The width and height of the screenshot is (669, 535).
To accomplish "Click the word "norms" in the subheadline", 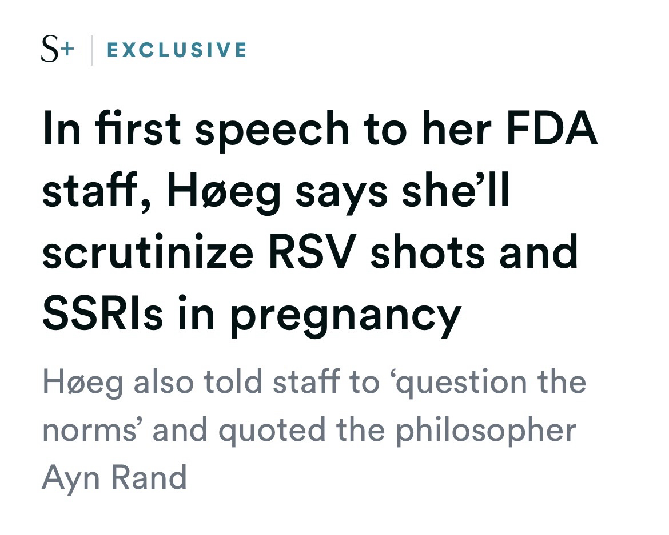I will coord(90,429).
